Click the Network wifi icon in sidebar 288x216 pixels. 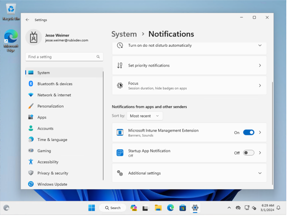coord(31,95)
